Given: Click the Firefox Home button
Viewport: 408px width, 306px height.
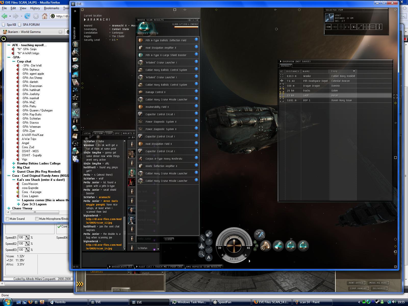Looking at the screenshot, I should pos(45,16).
